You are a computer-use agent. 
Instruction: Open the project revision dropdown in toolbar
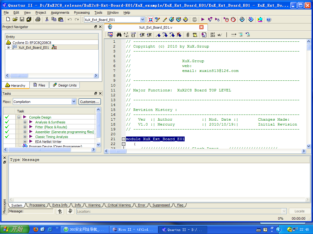click(142, 19)
